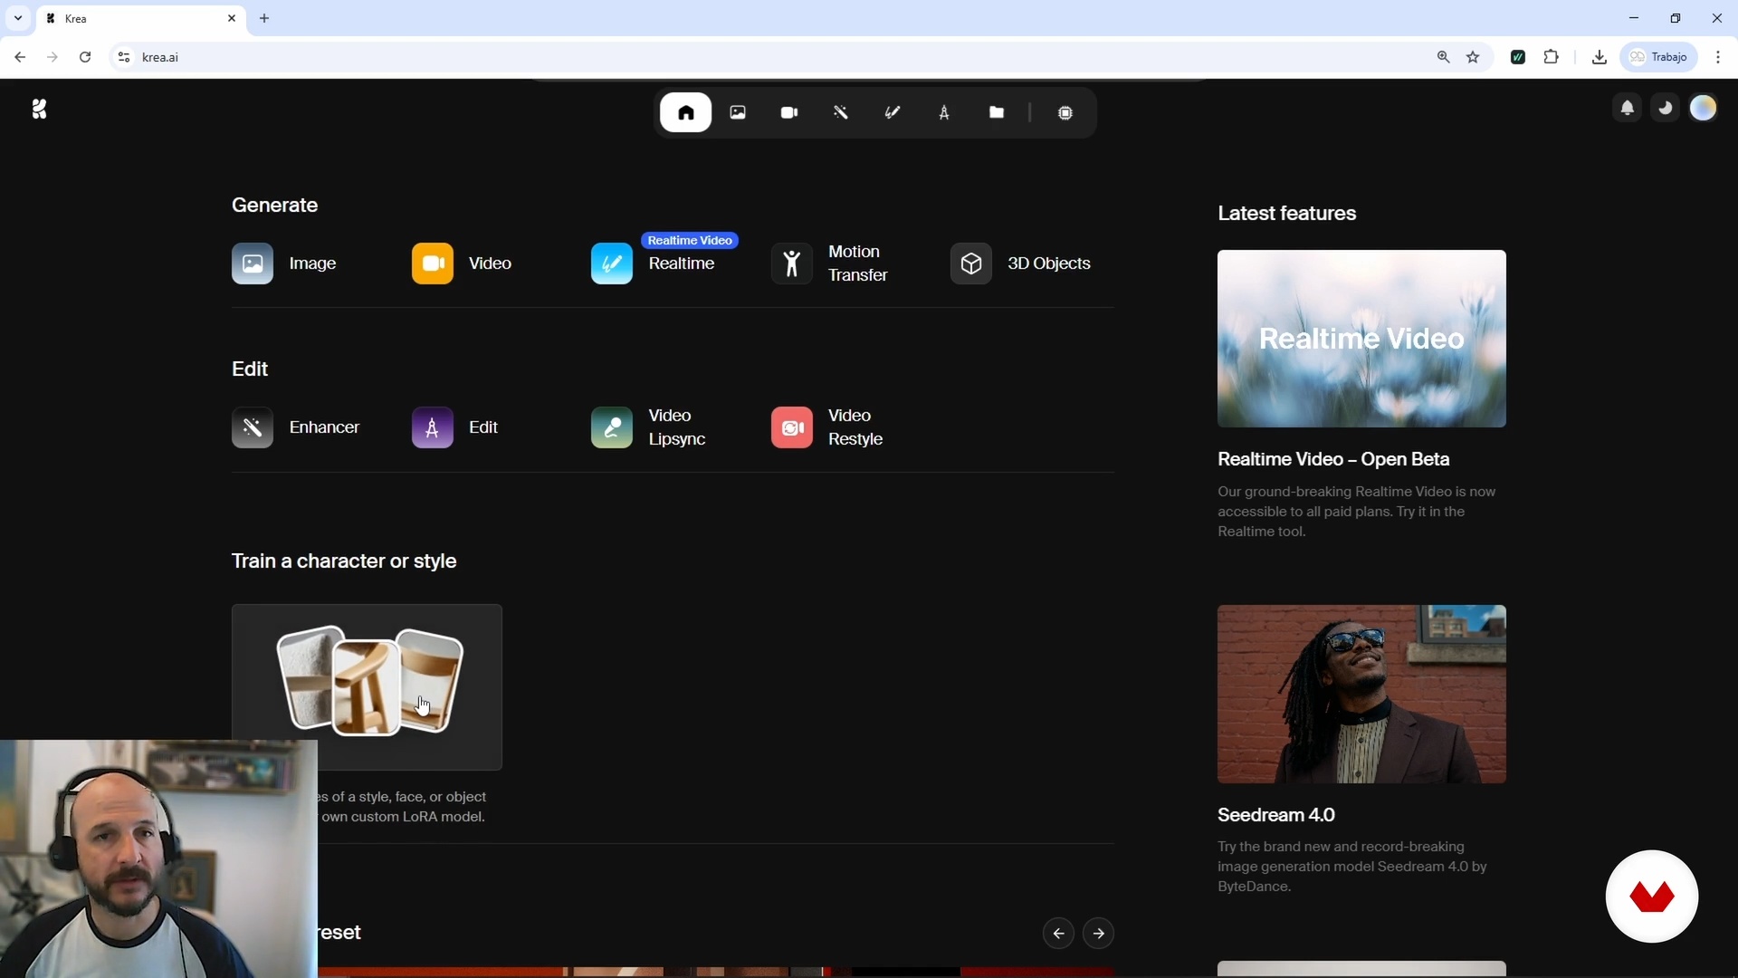Open user profile avatar menu
The height and width of the screenshot is (978, 1738).
[1704, 109]
